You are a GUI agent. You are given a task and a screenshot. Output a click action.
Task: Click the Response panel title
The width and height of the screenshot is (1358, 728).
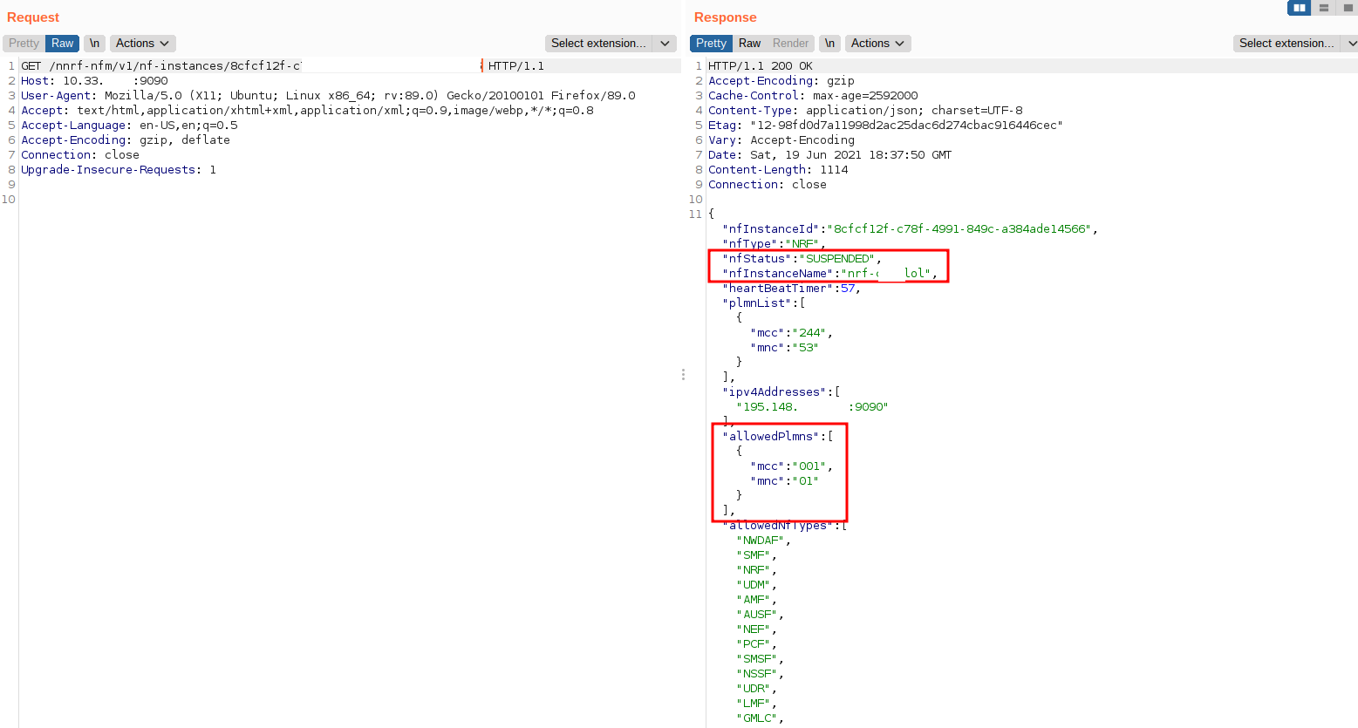click(725, 17)
